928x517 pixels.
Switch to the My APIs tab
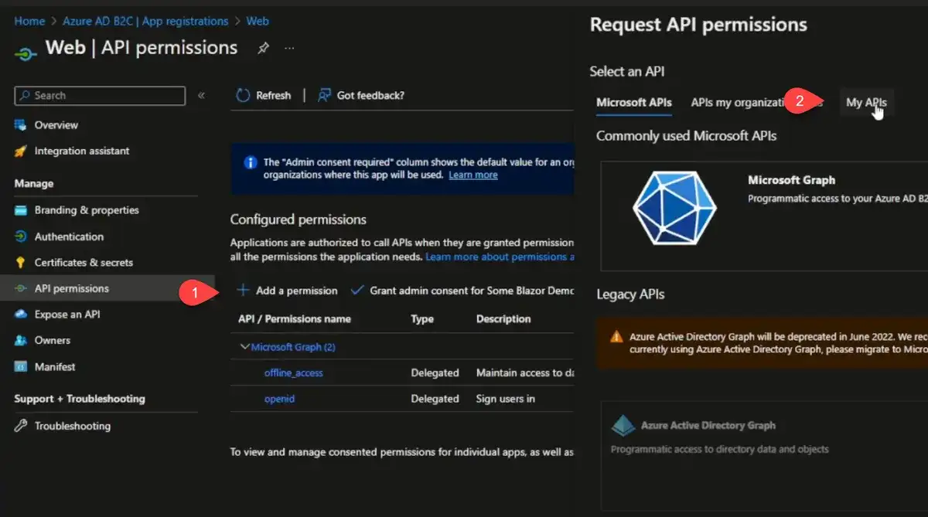coord(865,102)
